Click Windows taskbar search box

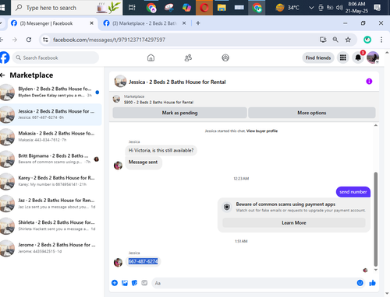click(x=67, y=8)
